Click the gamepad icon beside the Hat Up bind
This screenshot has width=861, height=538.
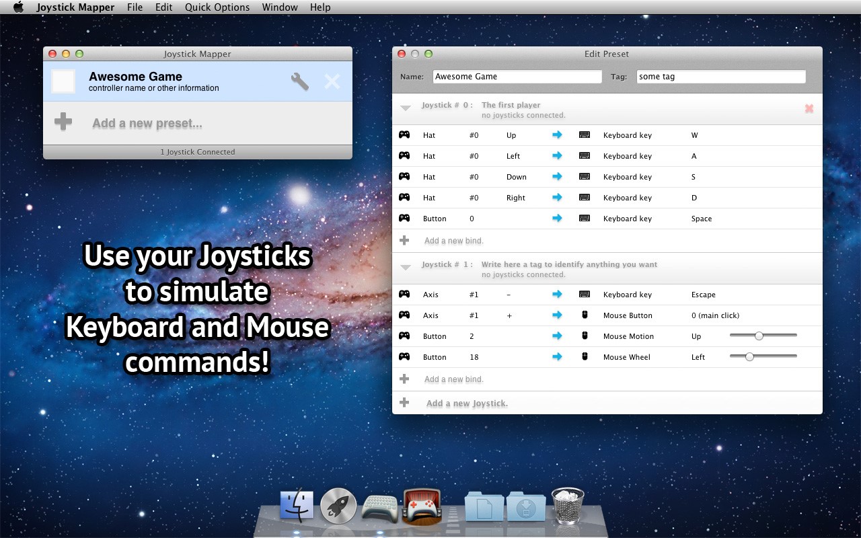pos(404,134)
